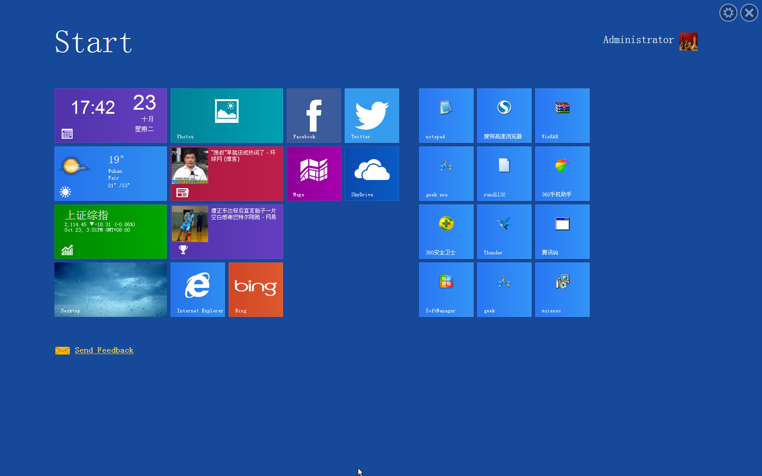
Task: Open the Maps tile
Action: tap(314, 174)
